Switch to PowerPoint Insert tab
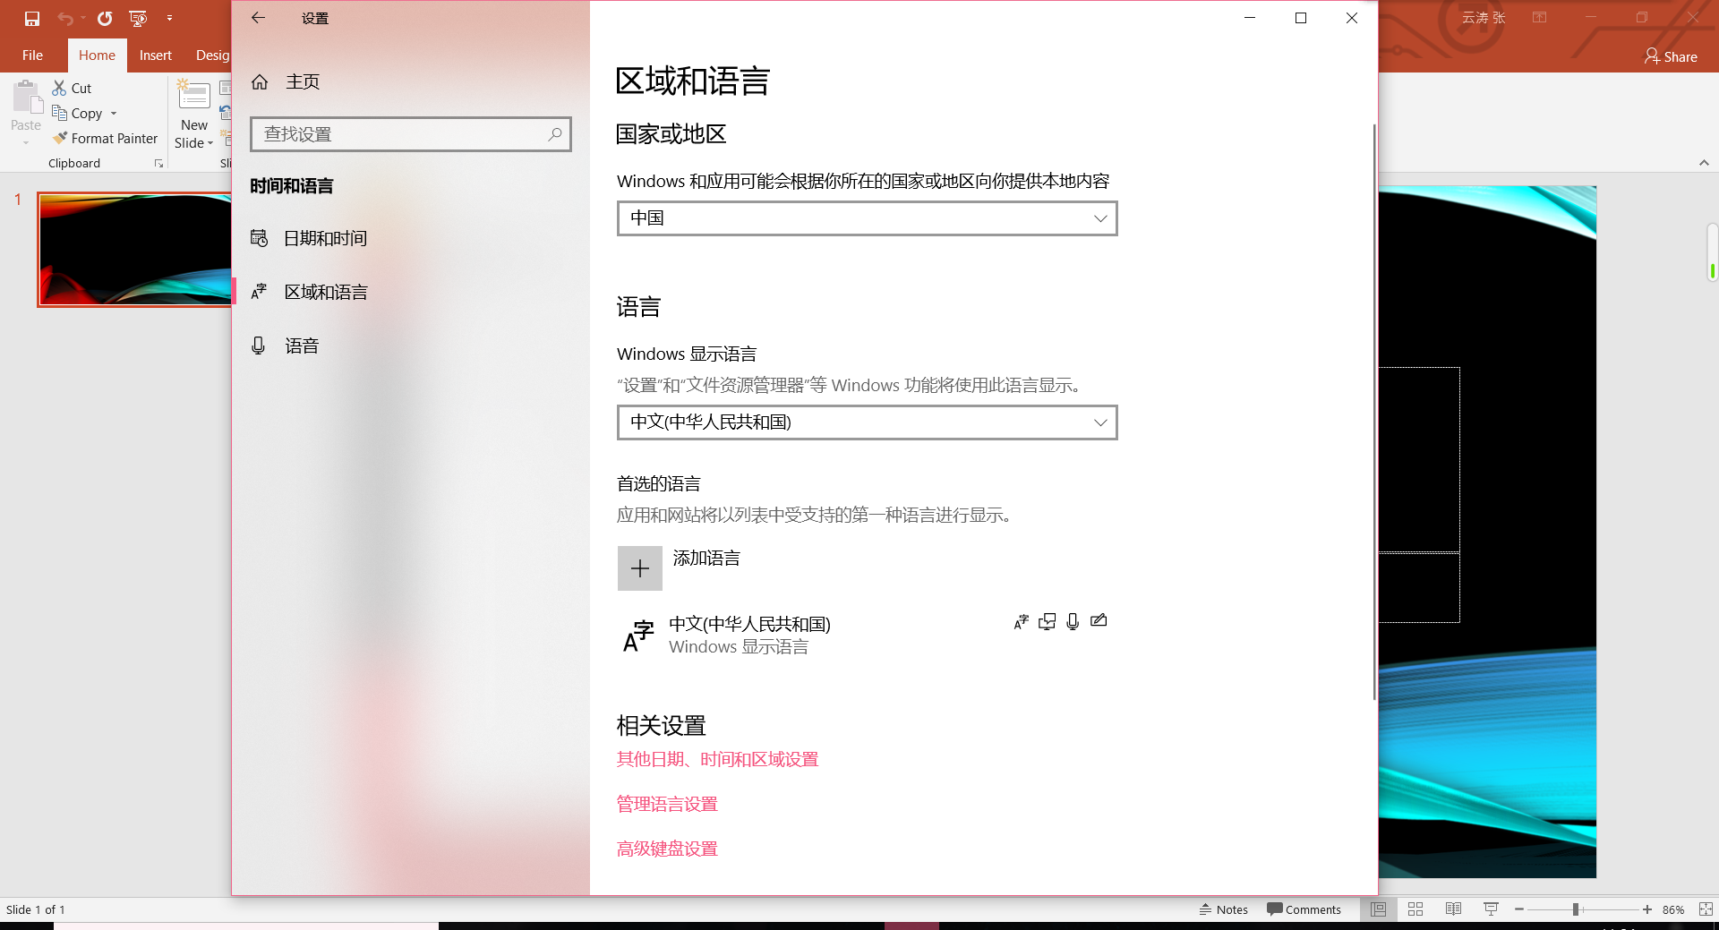Image resolution: width=1719 pixels, height=930 pixels. tap(155, 55)
